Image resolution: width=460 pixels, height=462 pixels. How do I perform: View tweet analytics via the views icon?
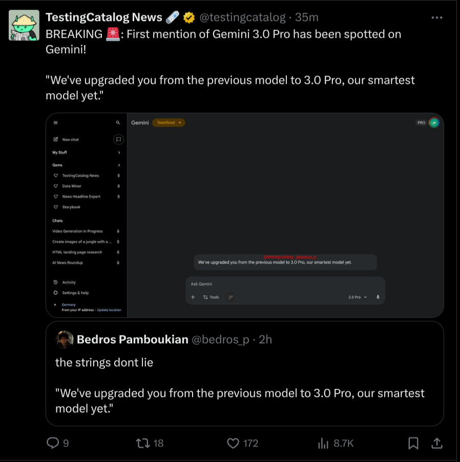point(323,443)
